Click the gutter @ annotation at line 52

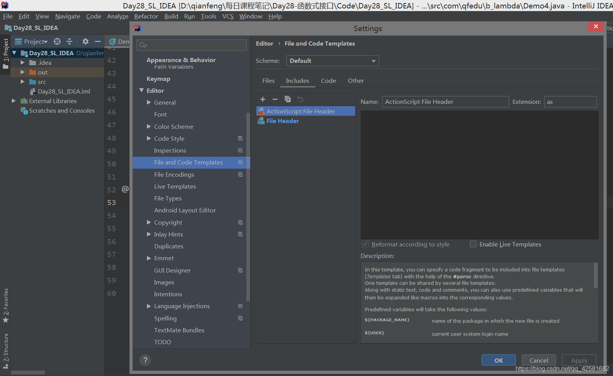125,189
